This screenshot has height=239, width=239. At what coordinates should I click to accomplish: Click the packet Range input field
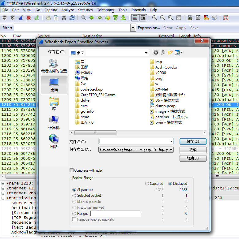point(115,214)
